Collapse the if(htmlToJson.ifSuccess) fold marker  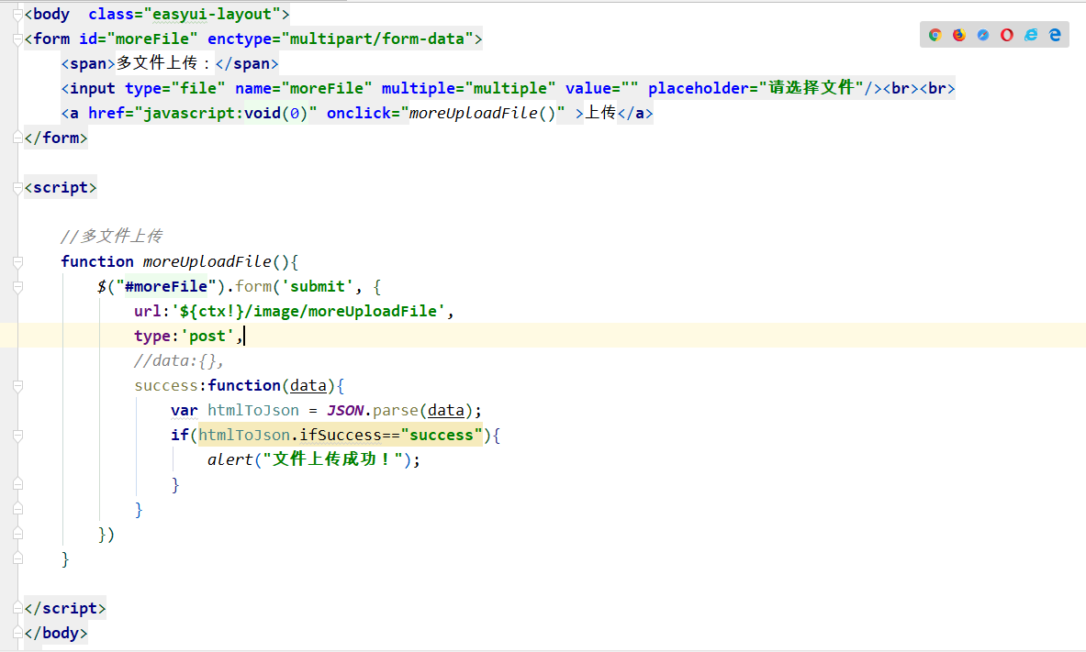pyautogui.click(x=18, y=436)
